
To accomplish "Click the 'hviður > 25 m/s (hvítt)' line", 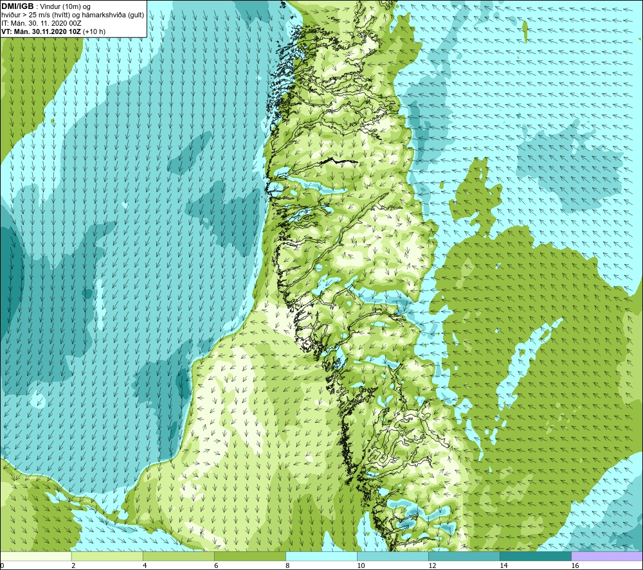I will [35, 15].
